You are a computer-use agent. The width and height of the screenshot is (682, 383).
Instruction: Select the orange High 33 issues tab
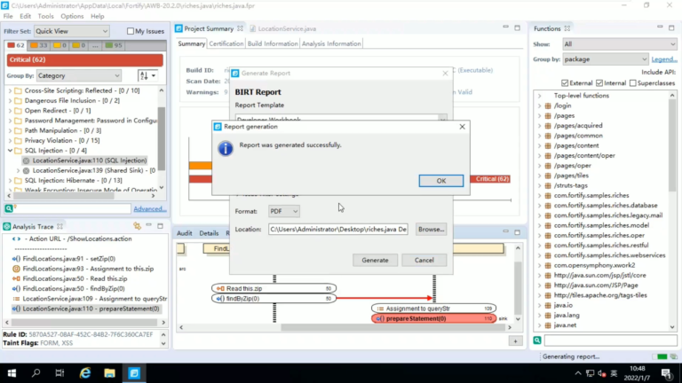click(39, 45)
